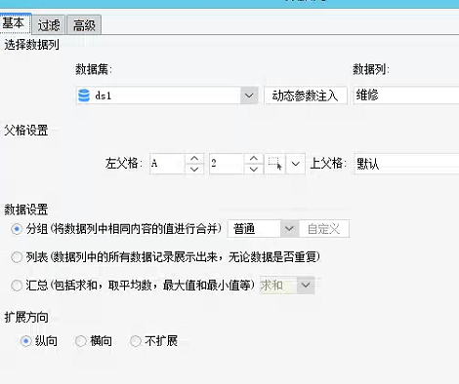Select the 分组 radio button
The height and width of the screenshot is (384, 459).
(x=17, y=229)
